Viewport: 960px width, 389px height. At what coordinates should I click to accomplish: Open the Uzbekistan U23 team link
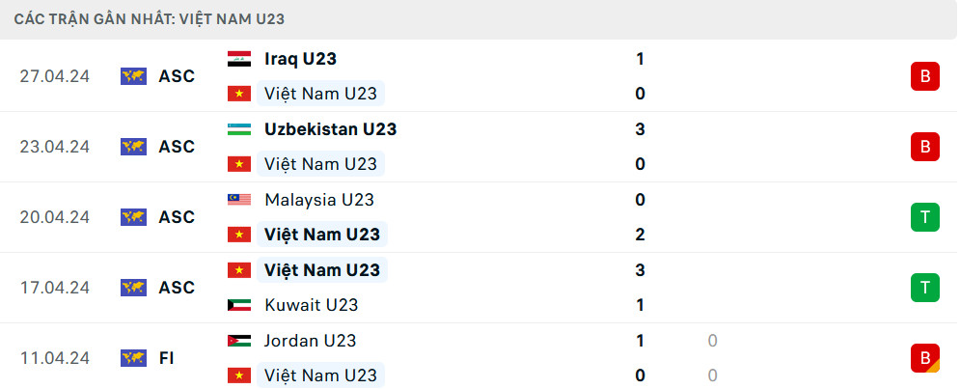(x=330, y=129)
